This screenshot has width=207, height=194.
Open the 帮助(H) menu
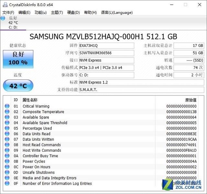[90, 13]
